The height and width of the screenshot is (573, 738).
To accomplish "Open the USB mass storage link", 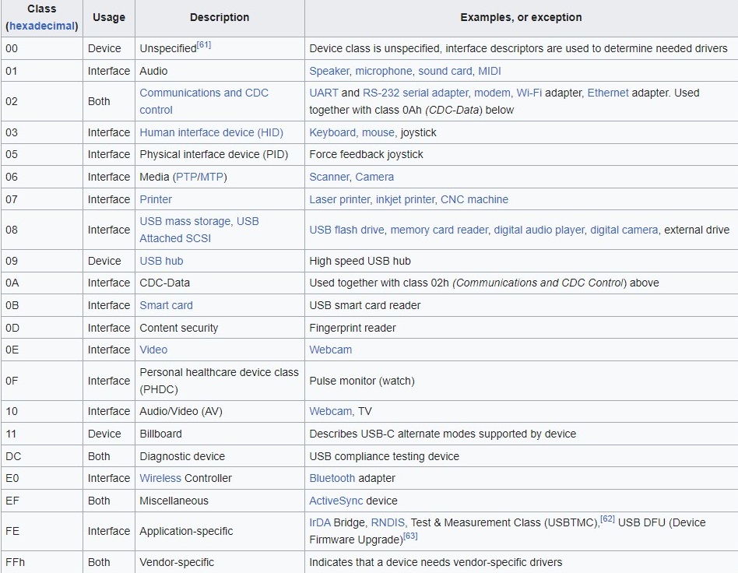I will (x=185, y=221).
